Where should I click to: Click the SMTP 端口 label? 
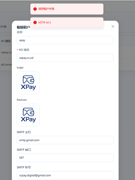coord(24,150)
